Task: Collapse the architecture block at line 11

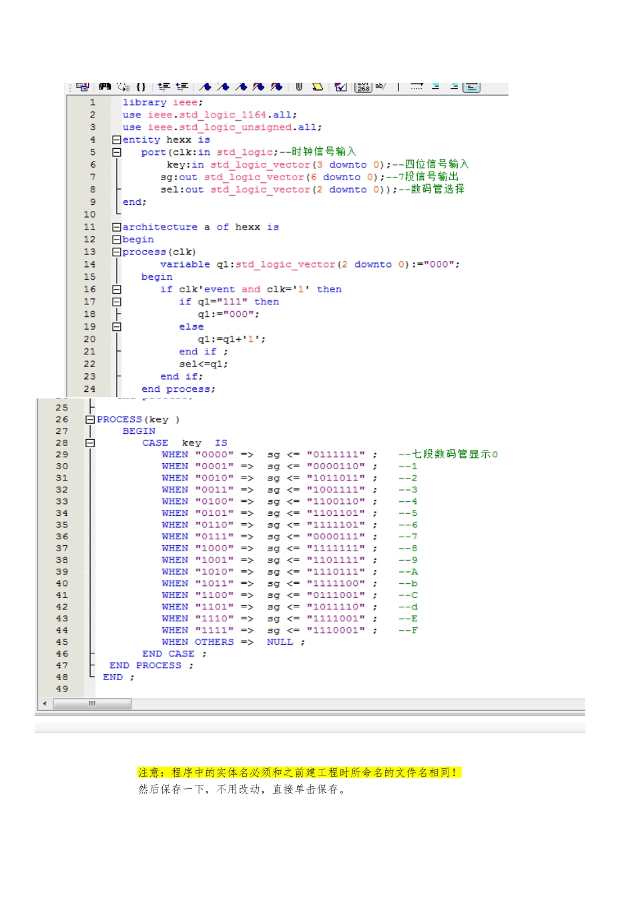Action: (117, 227)
